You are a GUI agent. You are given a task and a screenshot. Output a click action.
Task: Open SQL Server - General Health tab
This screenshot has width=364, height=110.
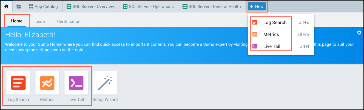tap(212, 7)
